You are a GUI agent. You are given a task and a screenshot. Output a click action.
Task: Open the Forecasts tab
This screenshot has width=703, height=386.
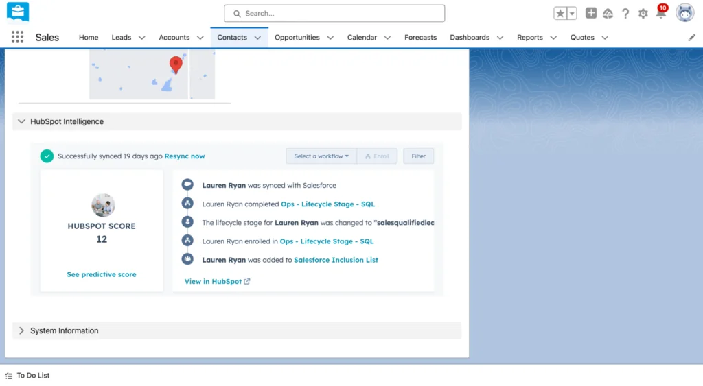420,38
